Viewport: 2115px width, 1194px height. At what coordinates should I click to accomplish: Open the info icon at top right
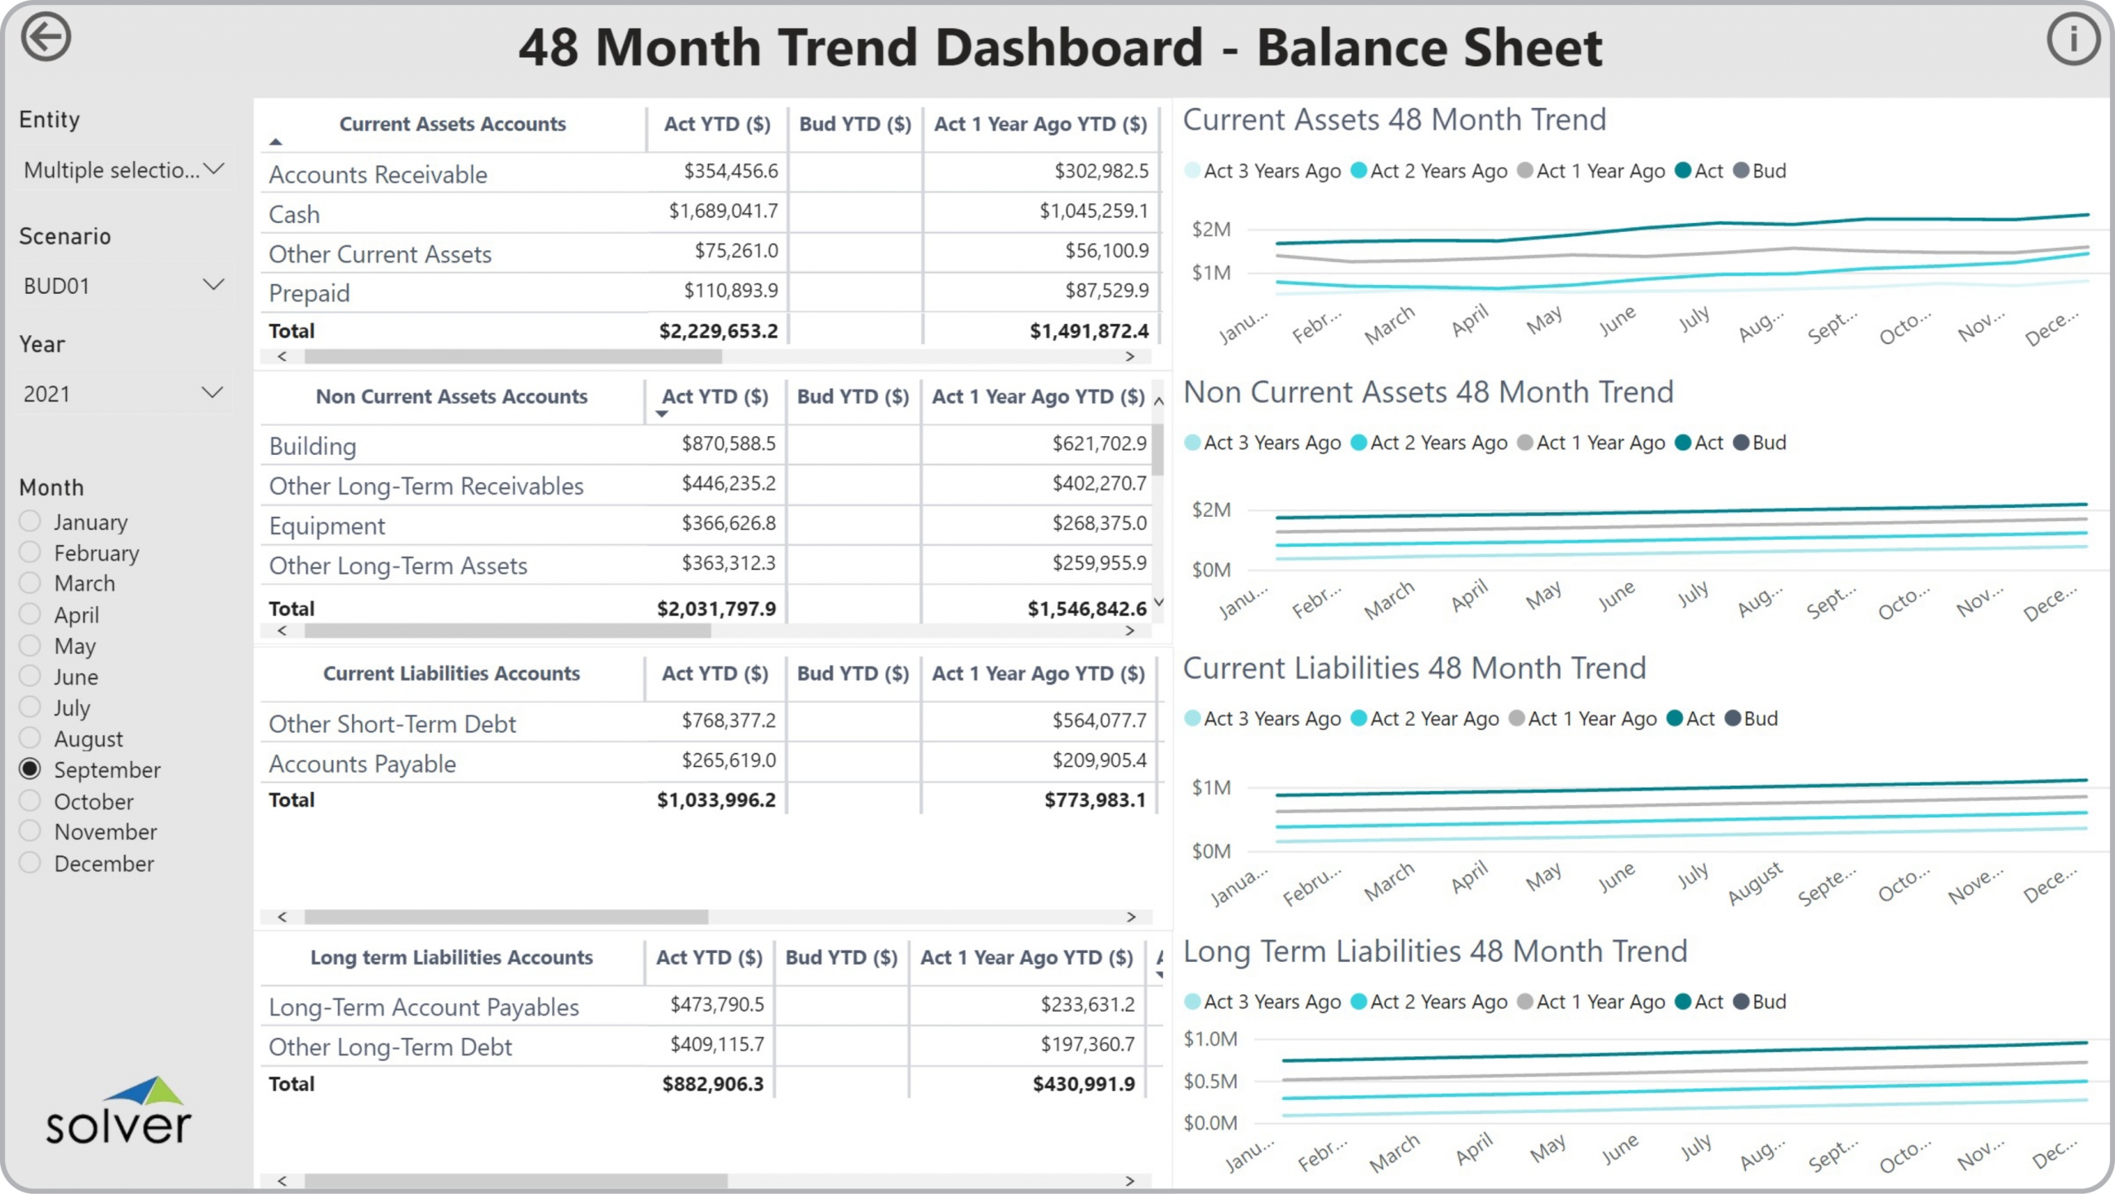coord(2072,39)
